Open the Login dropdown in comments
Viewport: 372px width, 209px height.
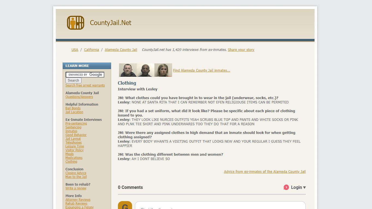[298, 187]
